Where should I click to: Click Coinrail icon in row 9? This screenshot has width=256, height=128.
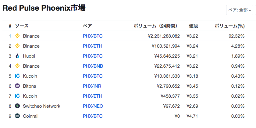click(17, 116)
